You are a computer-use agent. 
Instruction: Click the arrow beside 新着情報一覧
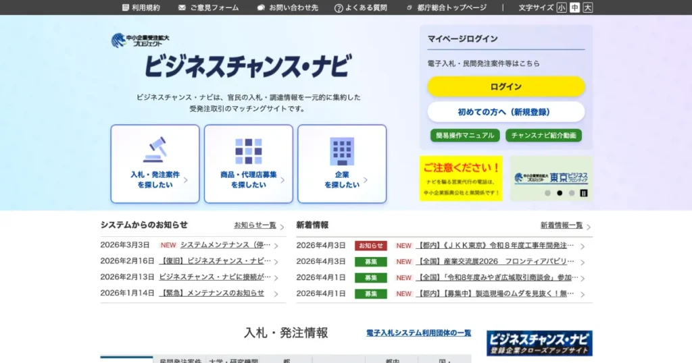tap(589, 227)
